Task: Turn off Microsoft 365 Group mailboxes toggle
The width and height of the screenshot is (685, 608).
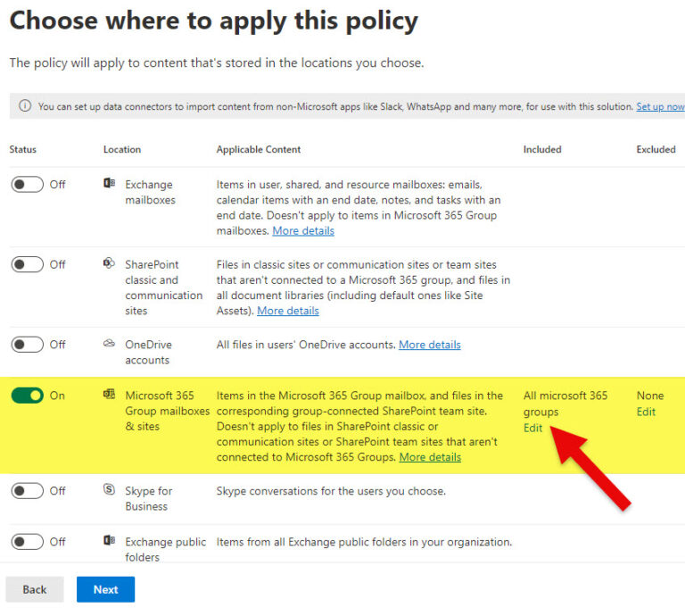Action: coord(28,396)
